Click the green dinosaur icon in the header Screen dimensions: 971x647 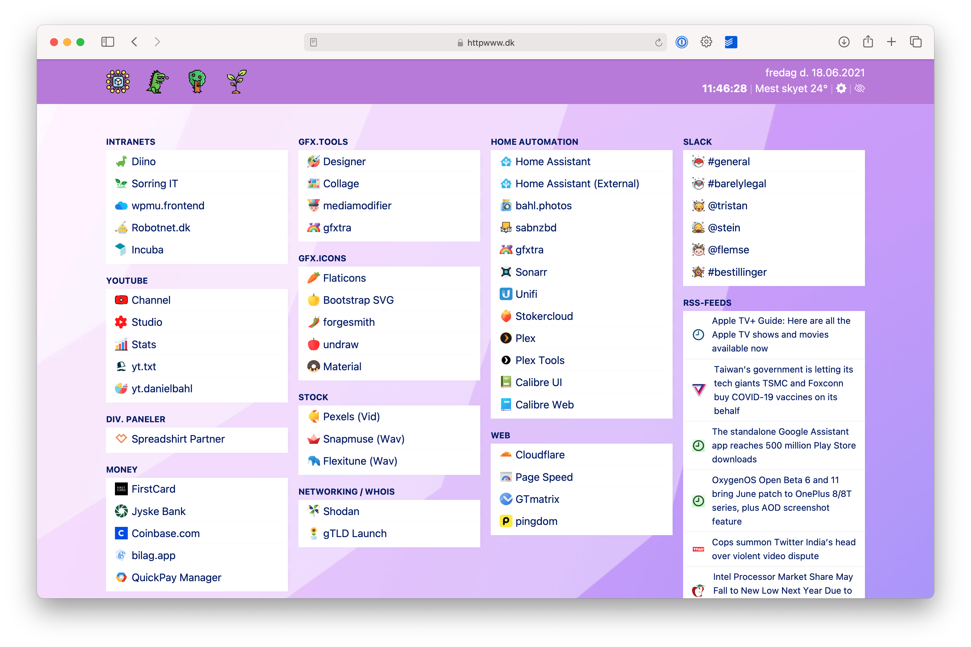[x=157, y=82]
